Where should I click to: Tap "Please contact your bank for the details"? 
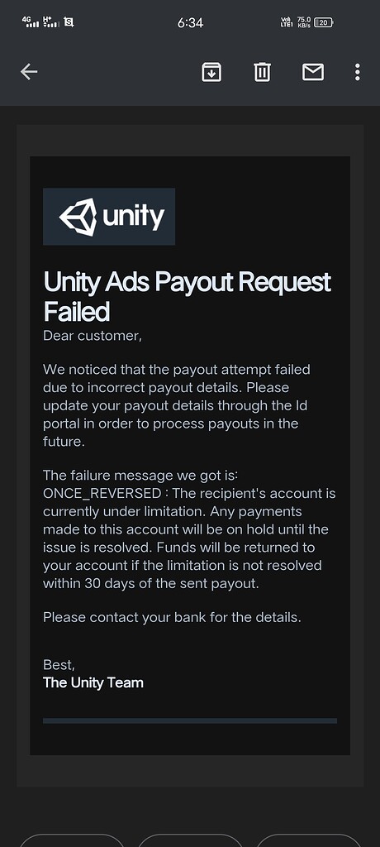[x=172, y=617]
